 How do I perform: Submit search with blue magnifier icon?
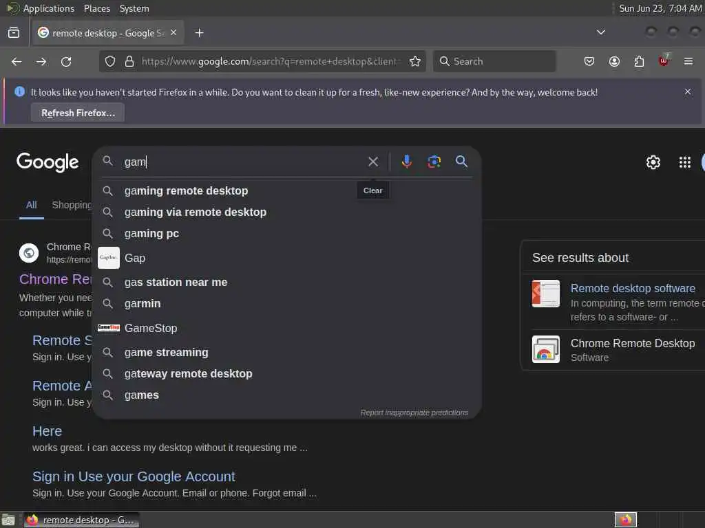(x=461, y=162)
